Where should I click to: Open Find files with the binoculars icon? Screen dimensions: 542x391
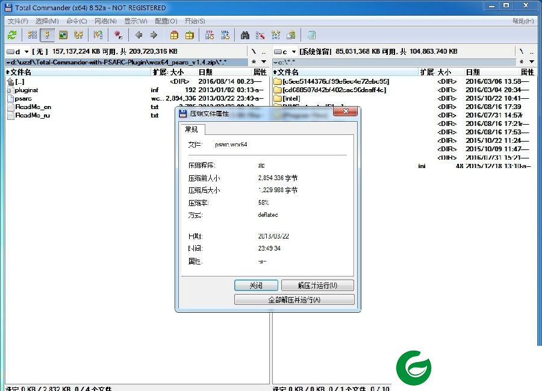click(x=245, y=35)
